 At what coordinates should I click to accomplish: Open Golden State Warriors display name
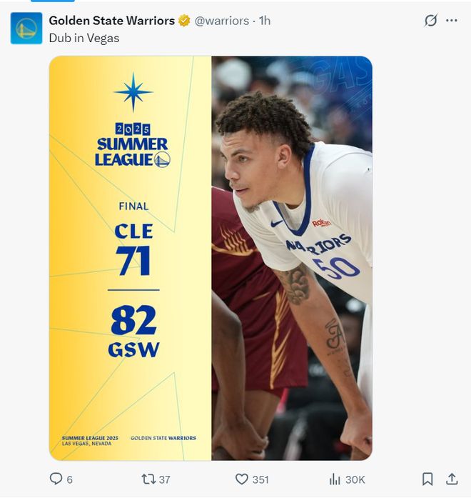click(111, 21)
